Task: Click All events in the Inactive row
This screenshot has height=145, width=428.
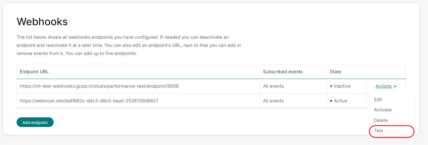Action: [x=273, y=86]
